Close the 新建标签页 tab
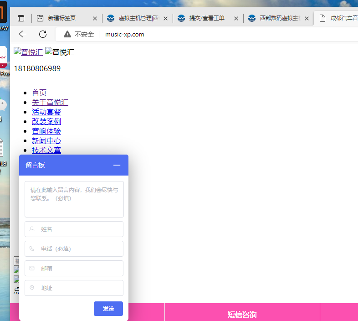The image size is (358, 321). pyautogui.click(x=95, y=19)
